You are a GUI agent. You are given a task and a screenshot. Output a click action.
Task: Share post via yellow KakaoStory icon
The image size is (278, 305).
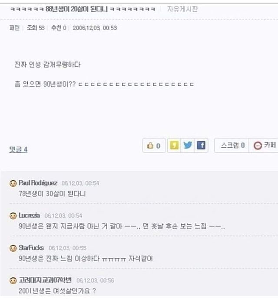pyautogui.click(x=174, y=145)
